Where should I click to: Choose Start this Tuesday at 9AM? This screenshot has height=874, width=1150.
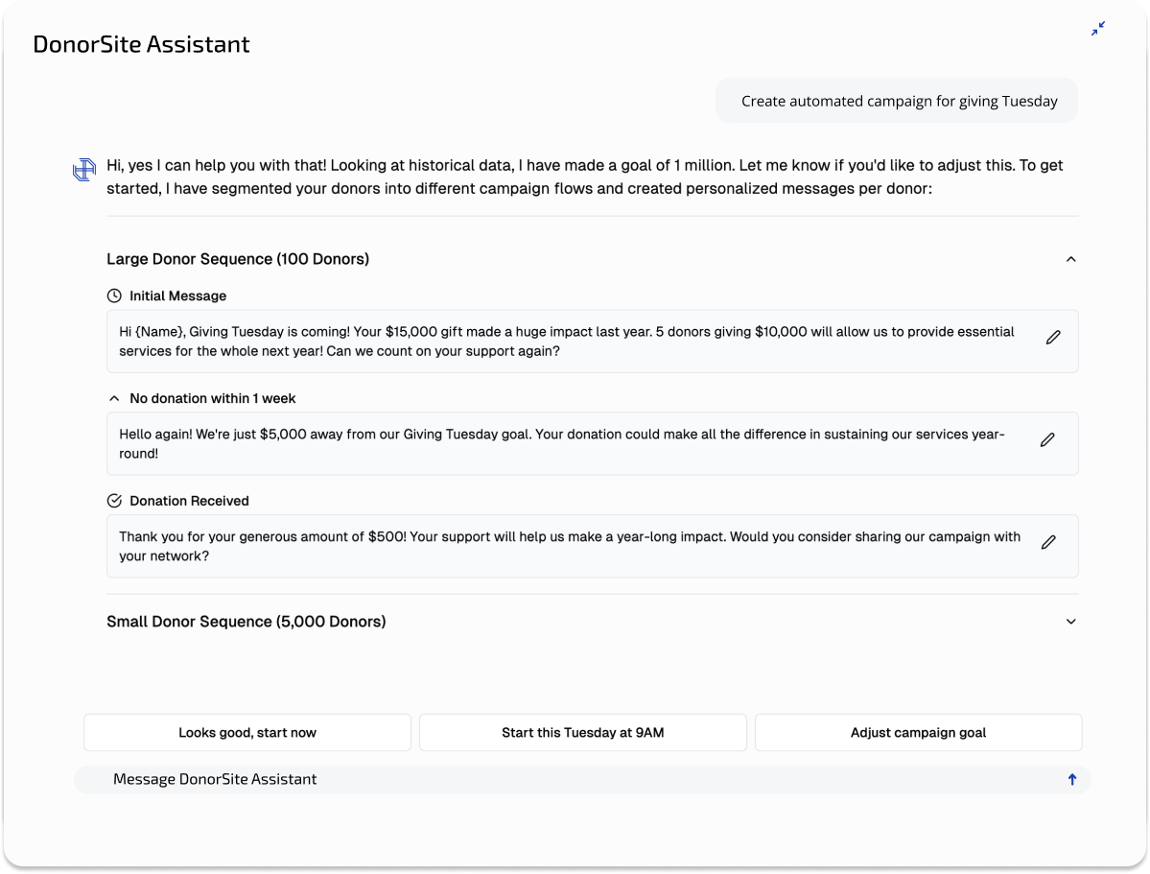pyautogui.click(x=582, y=732)
